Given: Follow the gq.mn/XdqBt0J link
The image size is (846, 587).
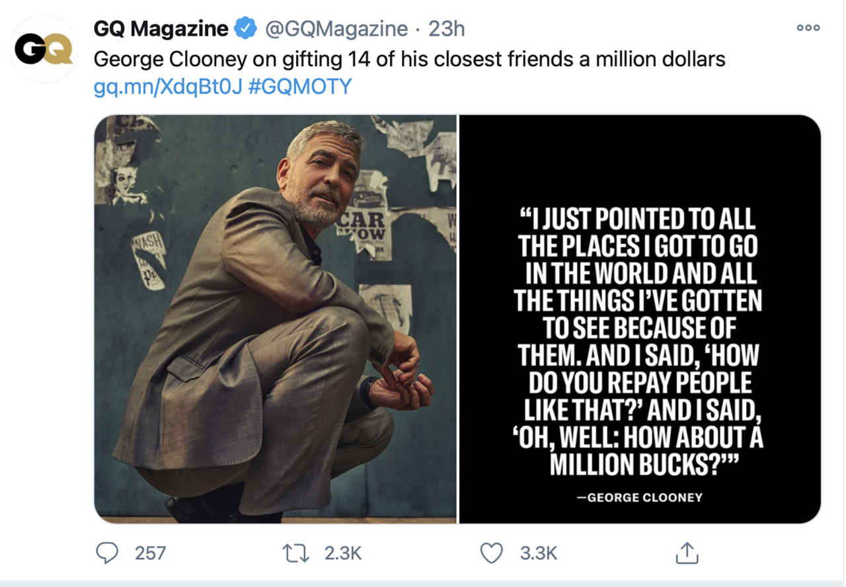Looking at the screenshot, I should coord(169,88).
